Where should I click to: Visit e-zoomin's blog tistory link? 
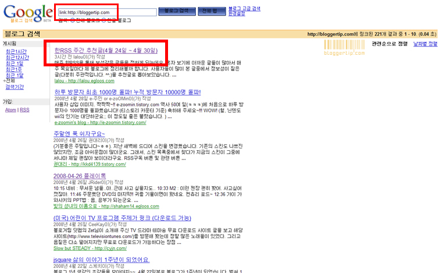(x=100, y=122)
